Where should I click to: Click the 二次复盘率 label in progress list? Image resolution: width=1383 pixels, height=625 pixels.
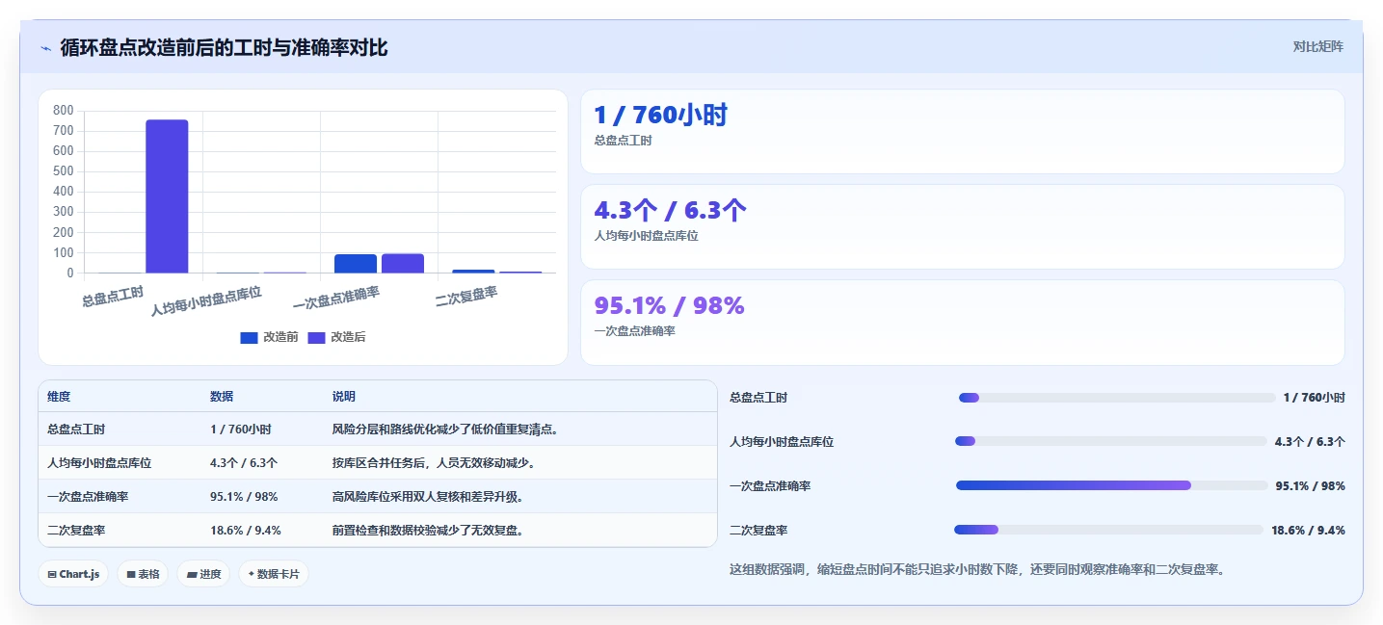pyautogui.click(x=758, y=531)
